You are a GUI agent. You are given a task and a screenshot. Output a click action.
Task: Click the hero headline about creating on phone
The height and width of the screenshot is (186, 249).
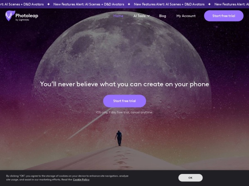124,84
